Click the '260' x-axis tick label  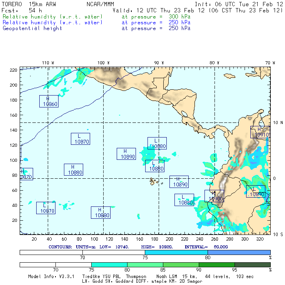click(215, 239)
